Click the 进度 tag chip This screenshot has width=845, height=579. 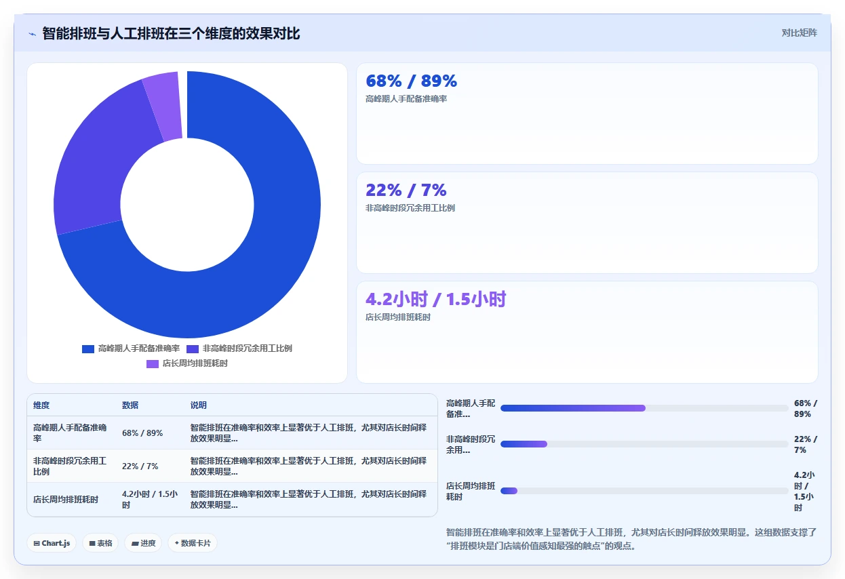pyautogui.click(x=143, y=543)
